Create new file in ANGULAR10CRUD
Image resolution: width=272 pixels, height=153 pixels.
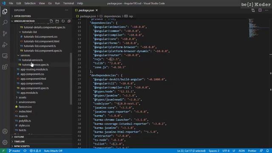[51, 21]
